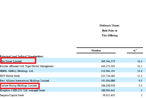Click the percentage 18.4
The height and width of the screenshot is (98, 146).
coord(140,61)
